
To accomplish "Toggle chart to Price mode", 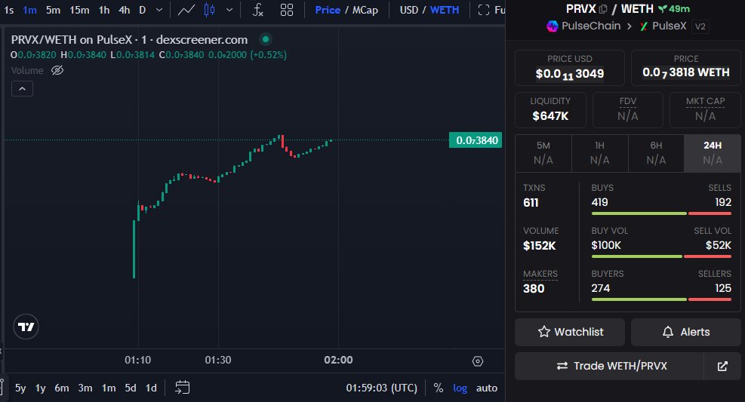I will [328, 10].
